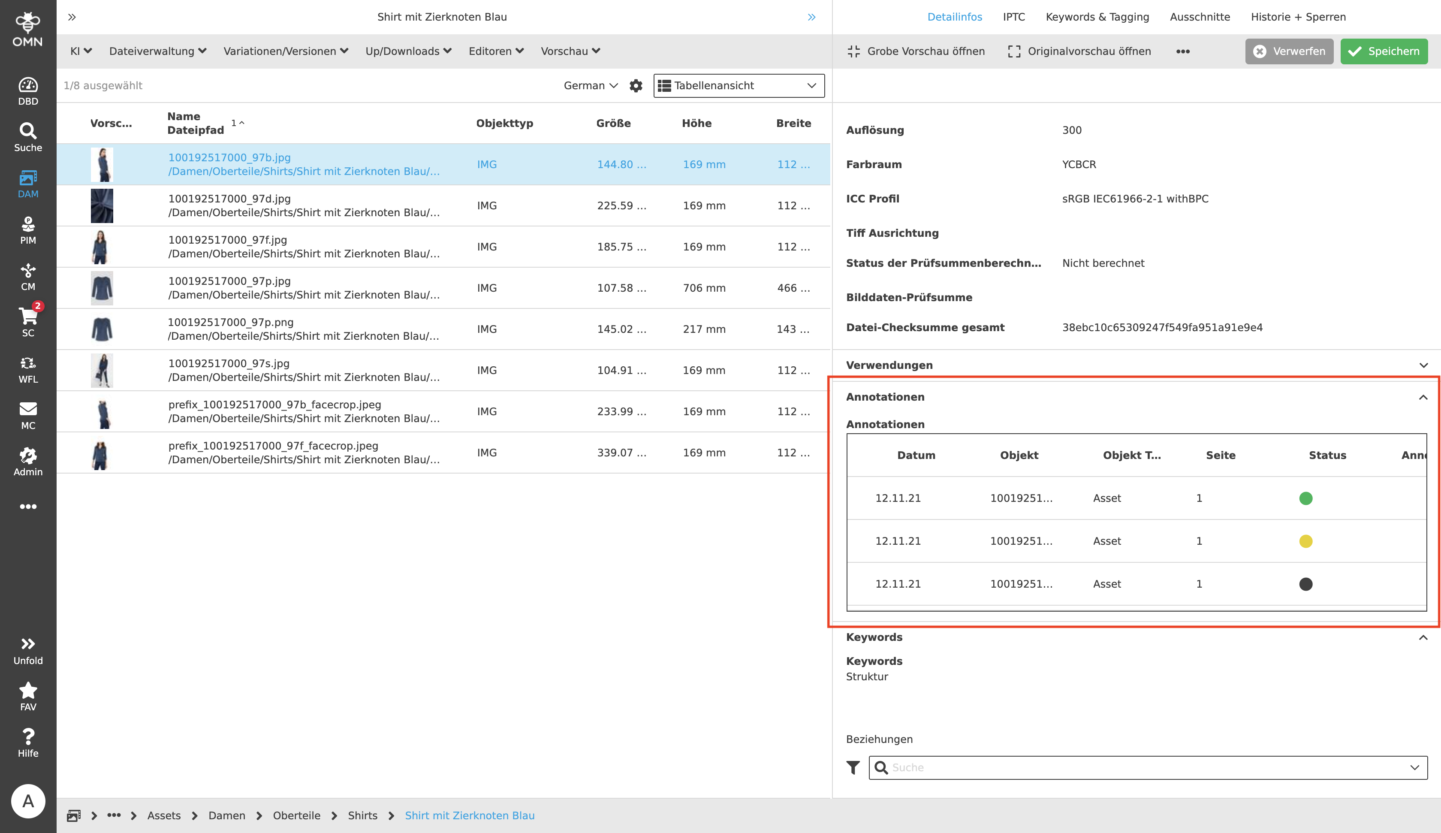Open the DBD dashboard icon in sidebar

coord(28,91)
